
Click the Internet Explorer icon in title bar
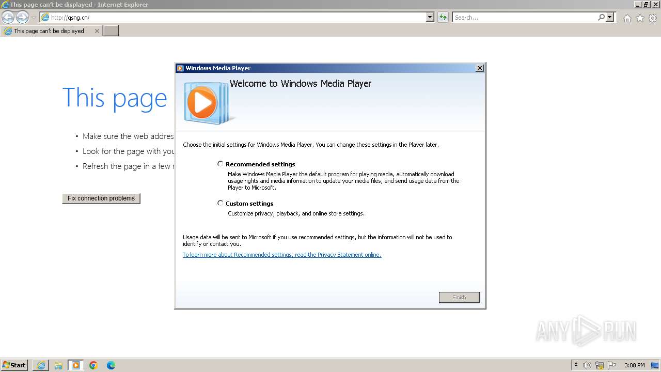[x=5, y=5]
